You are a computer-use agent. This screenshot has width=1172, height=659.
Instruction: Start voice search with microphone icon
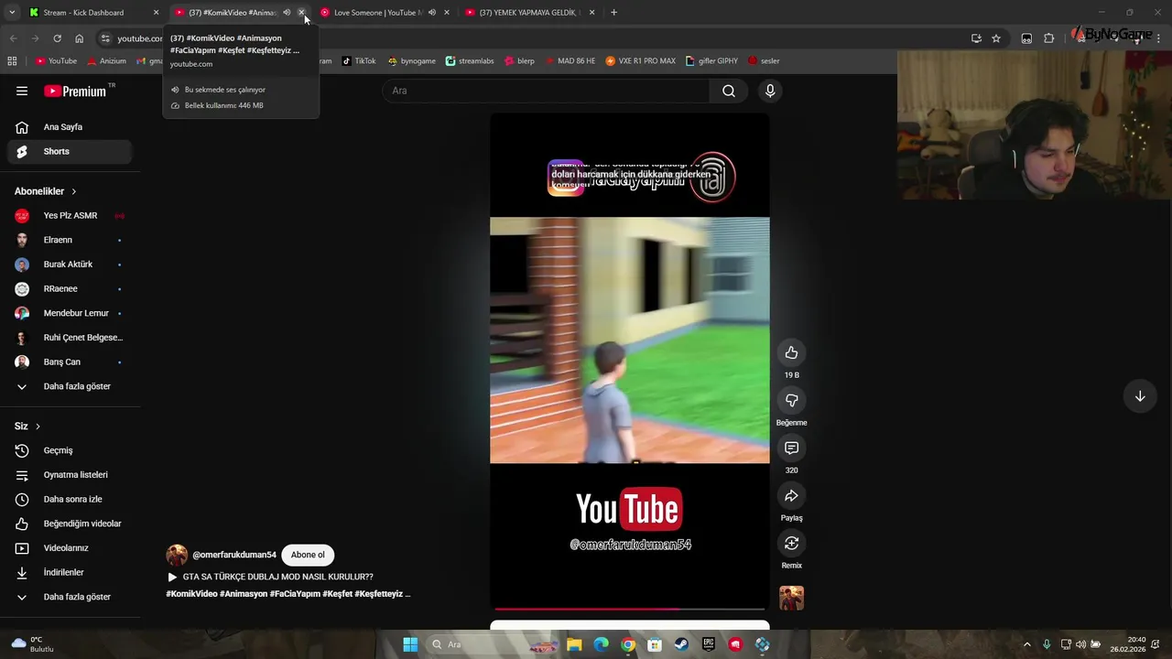pyautogui.click(x=770, y=91)
